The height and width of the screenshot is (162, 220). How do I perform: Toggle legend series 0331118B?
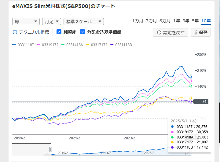point(121,45)
